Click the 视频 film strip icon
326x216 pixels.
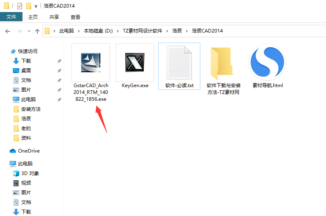[16, 183]
